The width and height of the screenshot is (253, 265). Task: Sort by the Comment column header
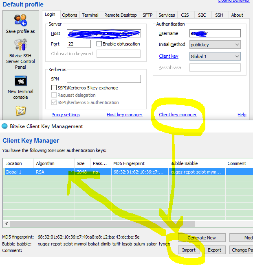[239, 163]
